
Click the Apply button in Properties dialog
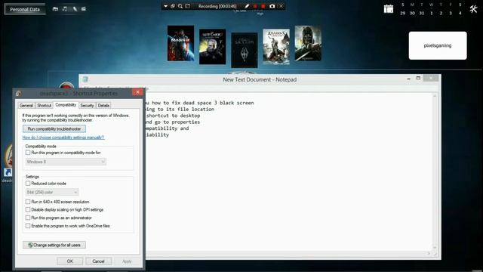(127, 261)
